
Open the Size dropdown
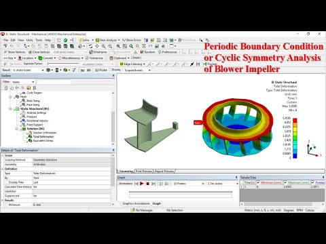10,58
